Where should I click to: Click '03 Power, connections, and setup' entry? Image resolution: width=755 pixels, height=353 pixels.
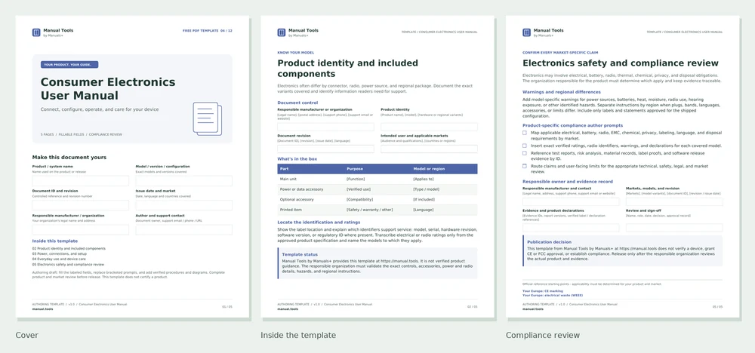point(60,253)
